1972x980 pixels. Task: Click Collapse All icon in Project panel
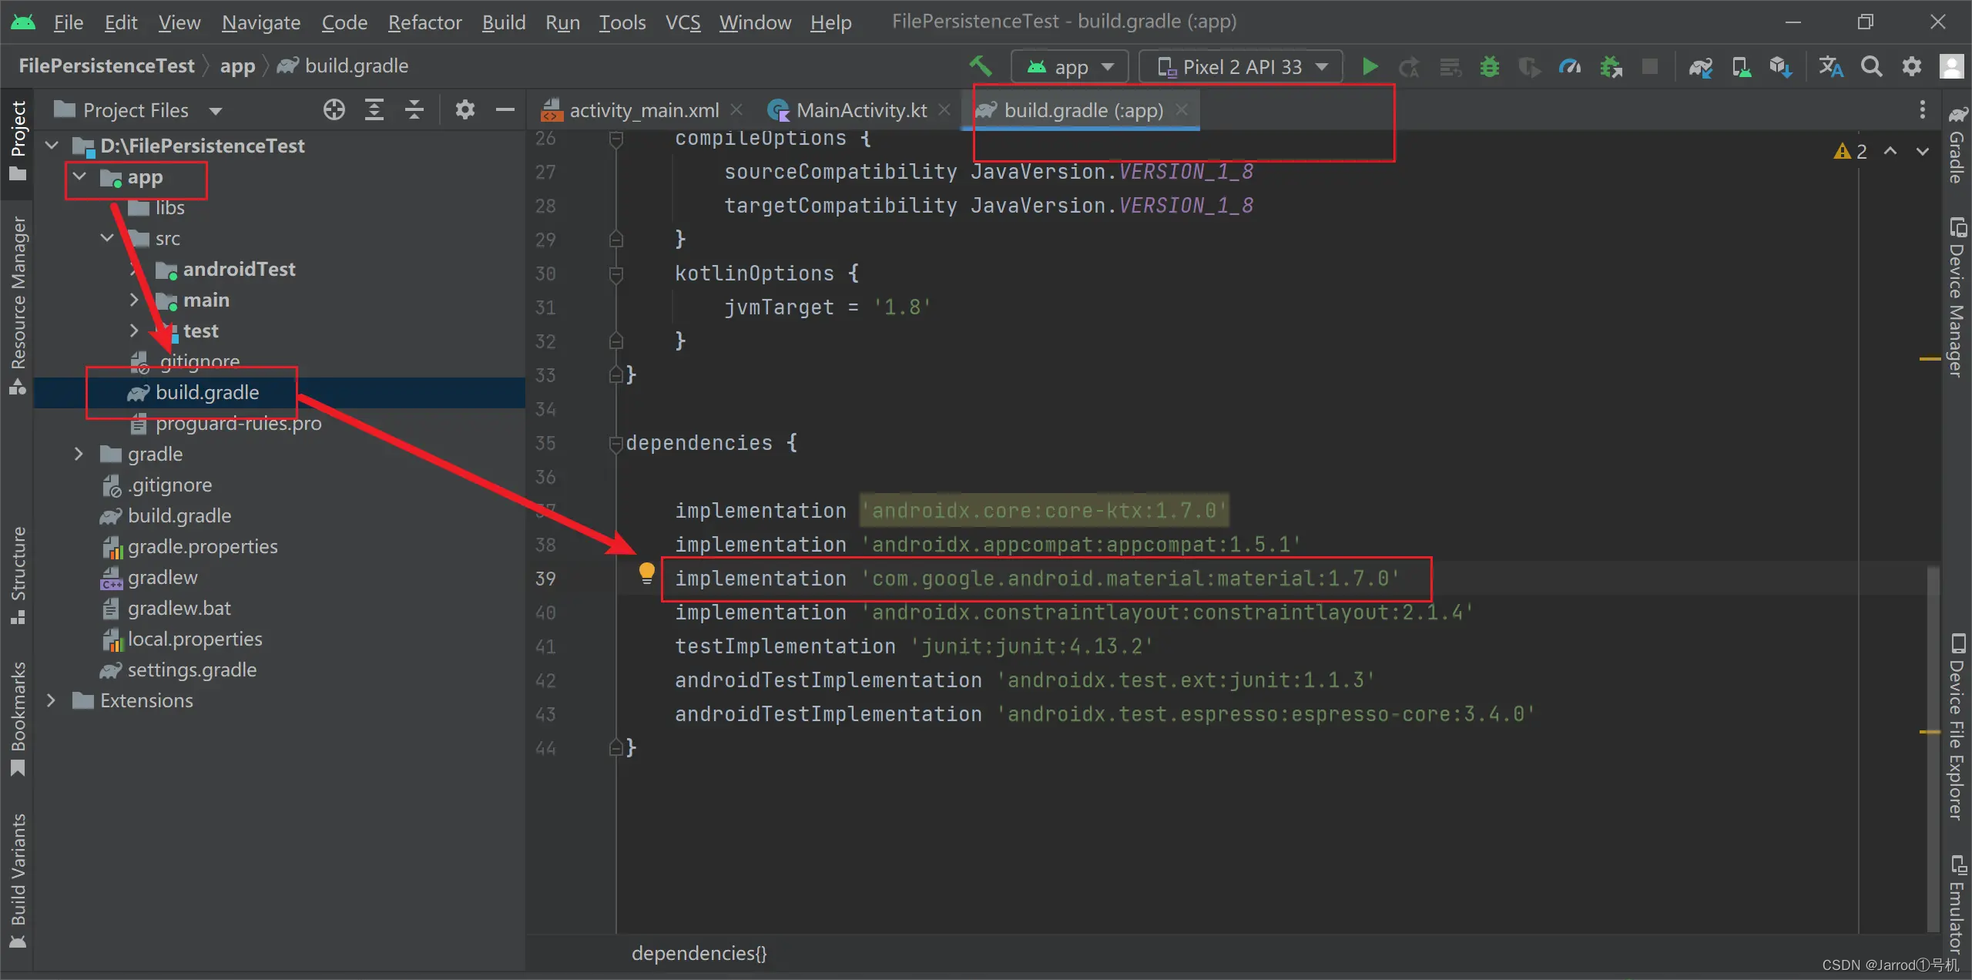[x=414, y=110]
